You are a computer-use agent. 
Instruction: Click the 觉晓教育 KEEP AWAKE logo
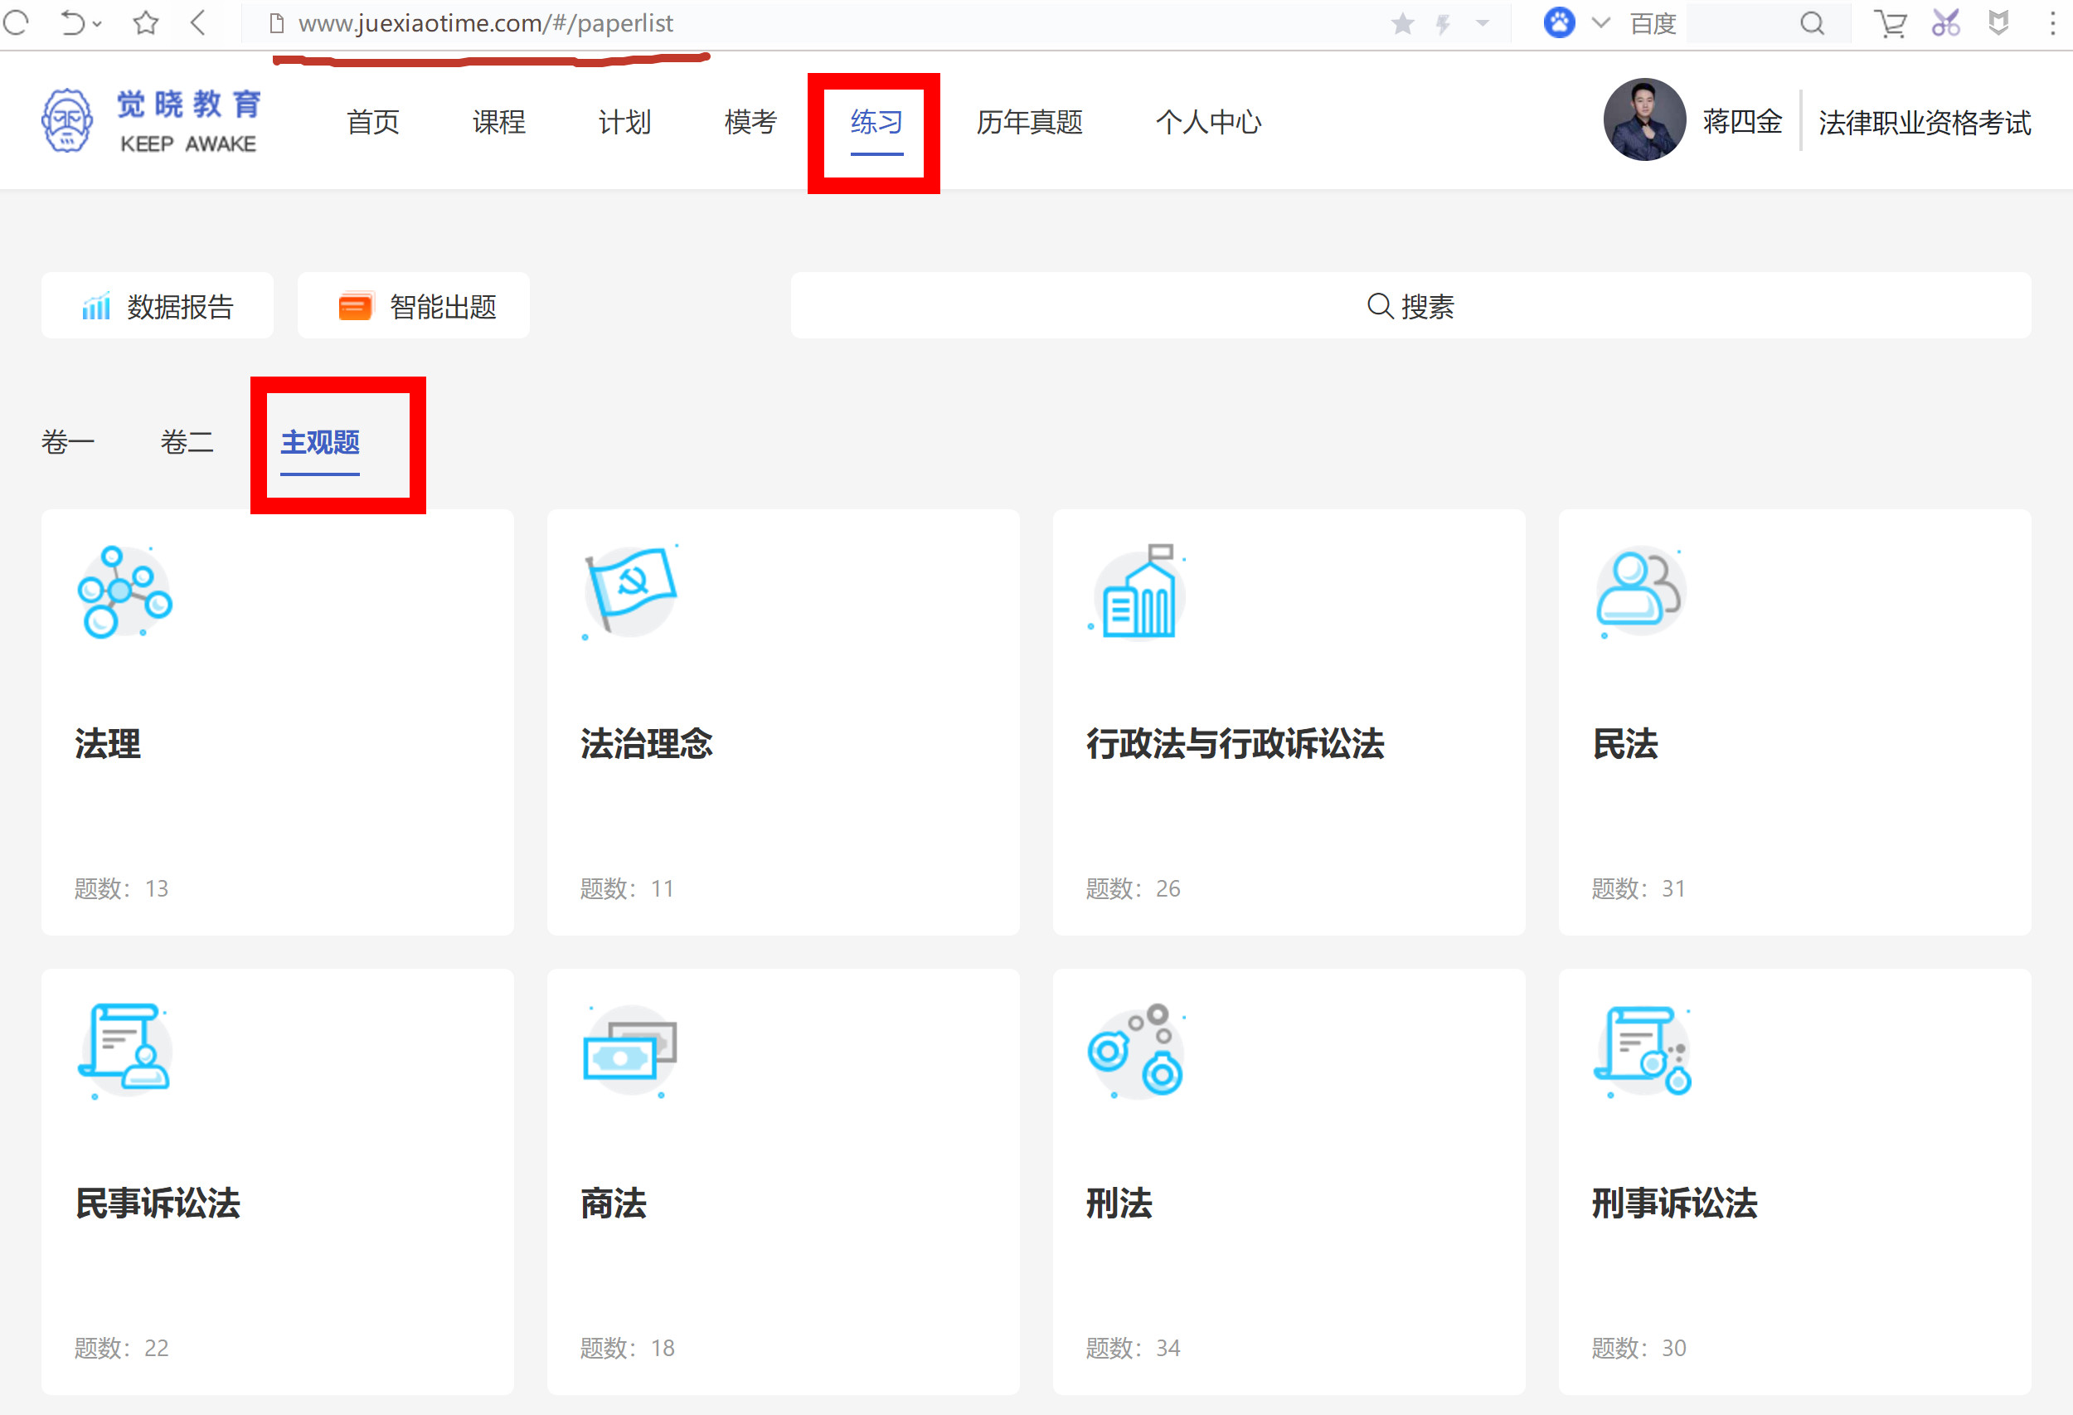tap(150, 120)
